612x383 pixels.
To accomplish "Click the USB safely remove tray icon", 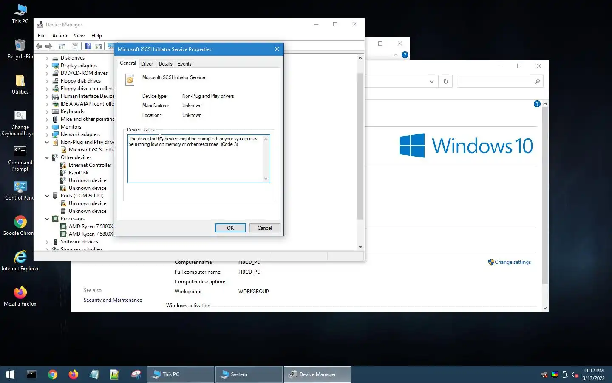I will tap(565, 375).
